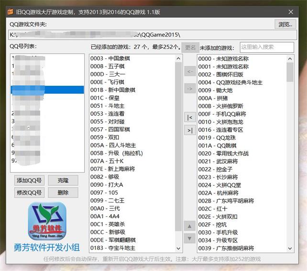The height and width of the screenshot is (271, 307).
Task: Click the 更名 rename button
Action: coord(190,47)
